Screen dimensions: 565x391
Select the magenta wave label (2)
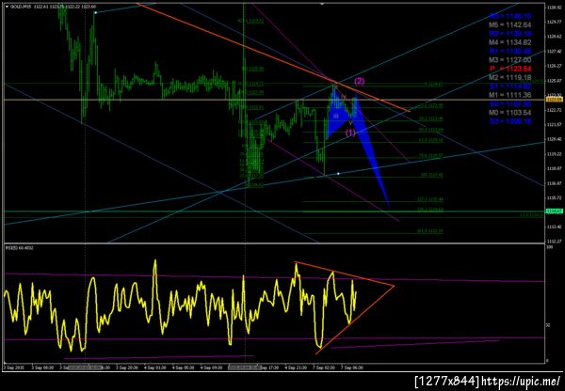coord(360,81)
